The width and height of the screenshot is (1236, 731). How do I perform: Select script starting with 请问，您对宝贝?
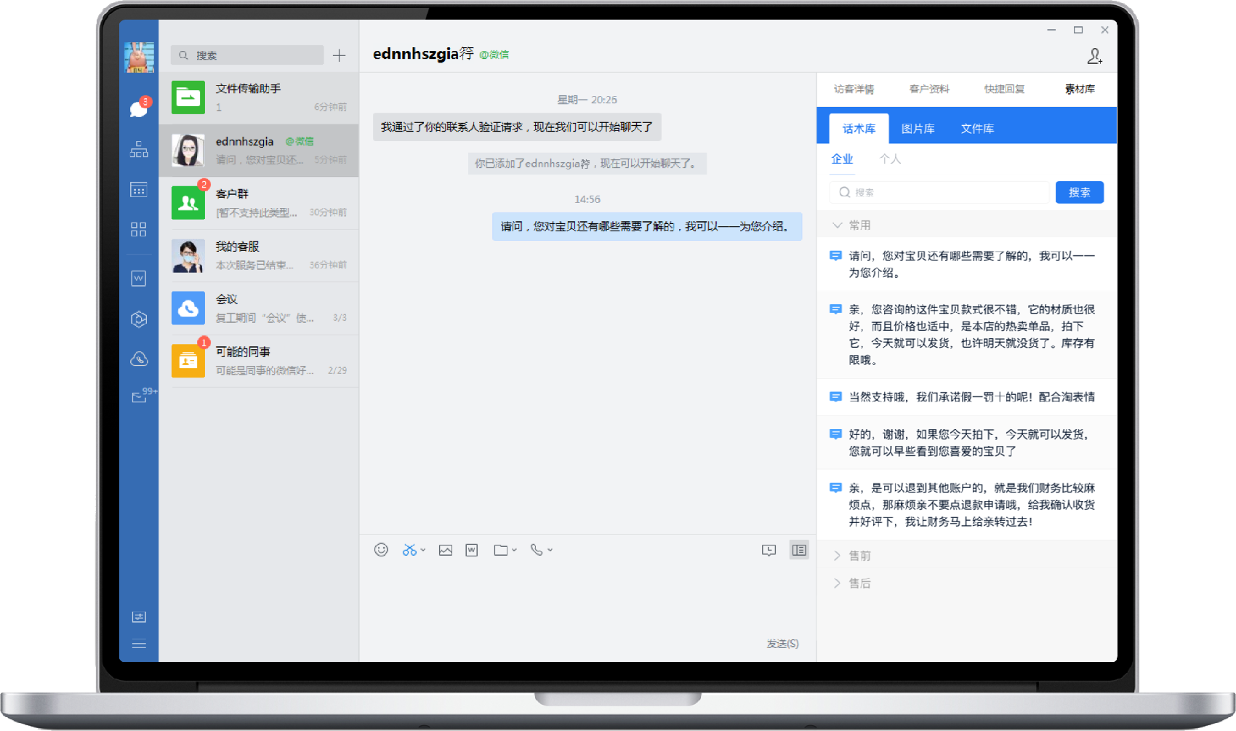click(x=967, y=264)
